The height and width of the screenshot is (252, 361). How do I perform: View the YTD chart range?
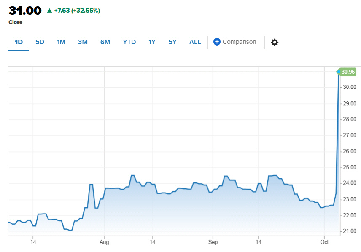(x=129, y=42)
